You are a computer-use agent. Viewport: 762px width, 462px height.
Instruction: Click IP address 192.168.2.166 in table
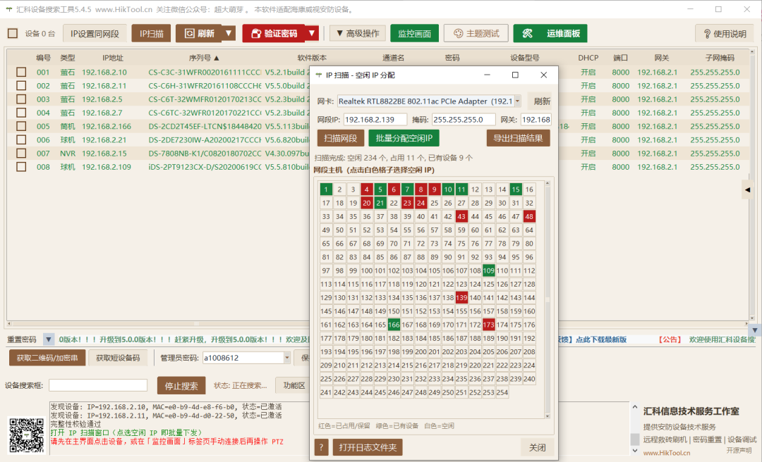click(107, 126)
